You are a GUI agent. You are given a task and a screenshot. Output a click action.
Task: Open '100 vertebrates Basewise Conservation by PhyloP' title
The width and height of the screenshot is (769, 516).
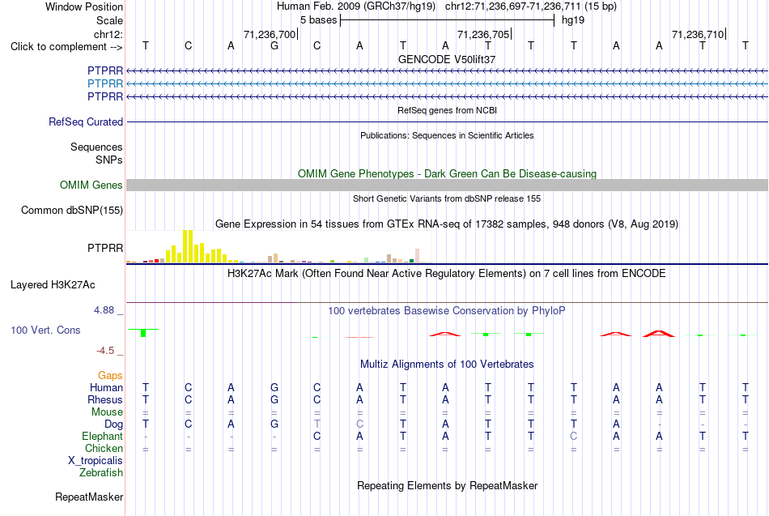(x=447, y=311)
